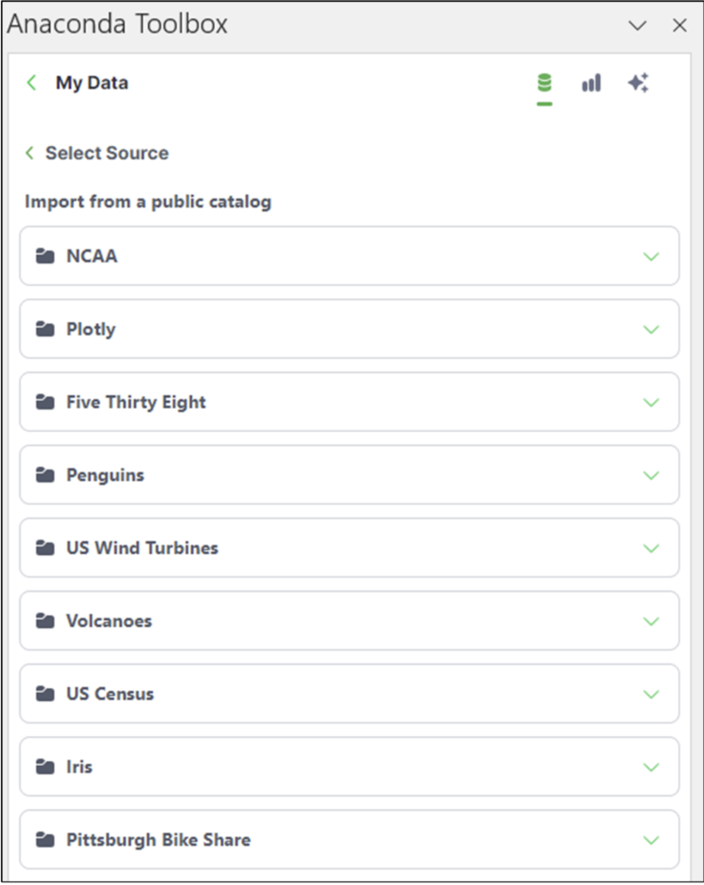The image size is (704, 885).
Task: Click the NCAA folder icon
Action: (x=45, y=256)
